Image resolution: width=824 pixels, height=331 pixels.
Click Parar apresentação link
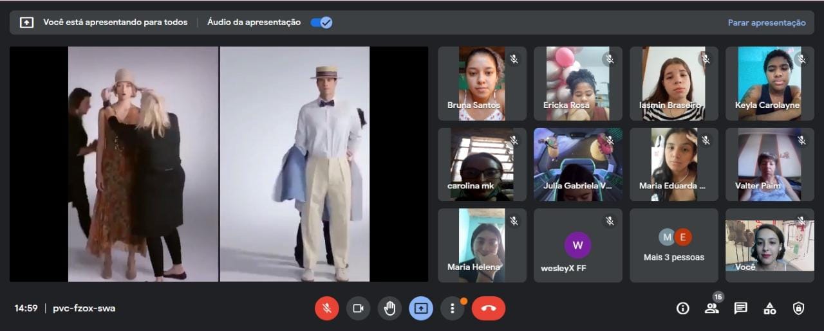click(766, 22)
